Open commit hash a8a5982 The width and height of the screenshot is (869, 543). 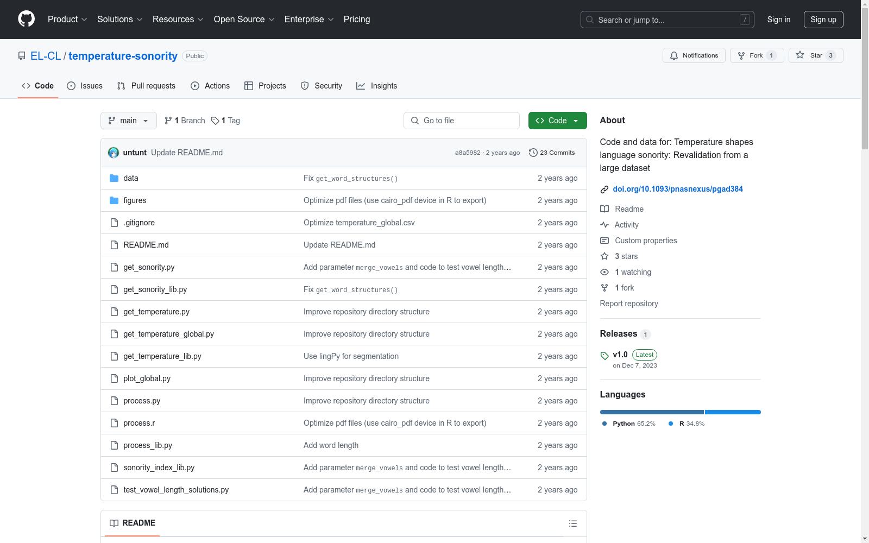point(468,153)
